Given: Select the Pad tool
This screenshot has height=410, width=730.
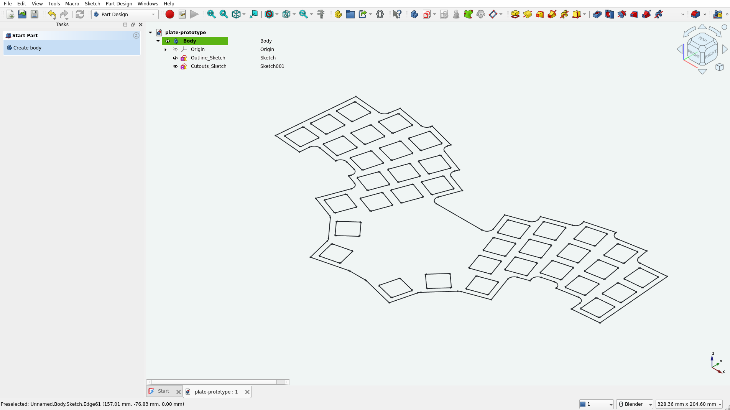Looking at the screenshot, I should click(x=515, y=14).
